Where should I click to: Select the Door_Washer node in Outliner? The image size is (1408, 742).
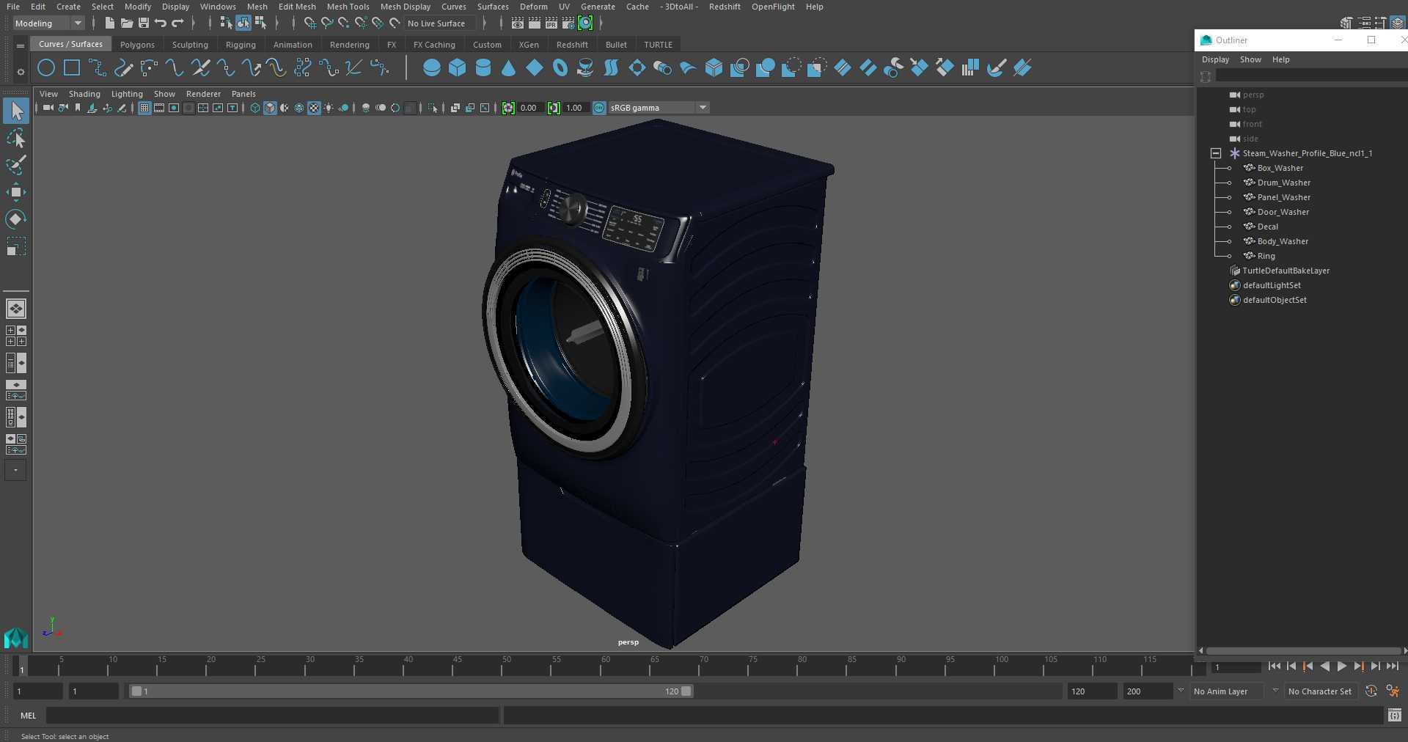(1283, 212)
